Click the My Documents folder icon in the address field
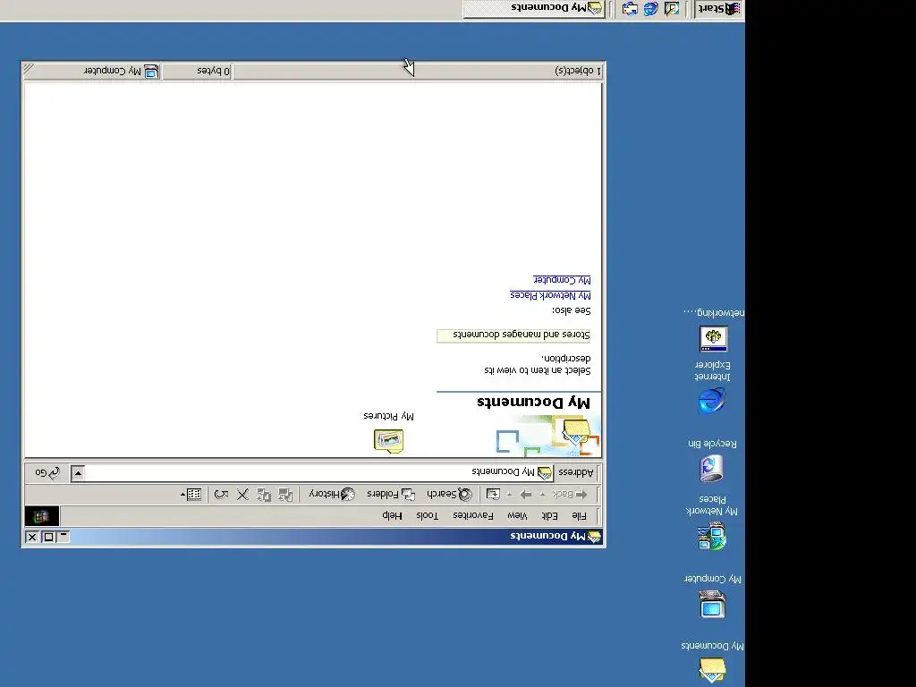This screenshot has height=687, width=916. (545, 472)
